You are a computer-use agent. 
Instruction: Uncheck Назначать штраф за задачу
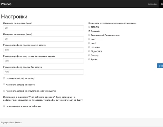[x=4, y=78]
